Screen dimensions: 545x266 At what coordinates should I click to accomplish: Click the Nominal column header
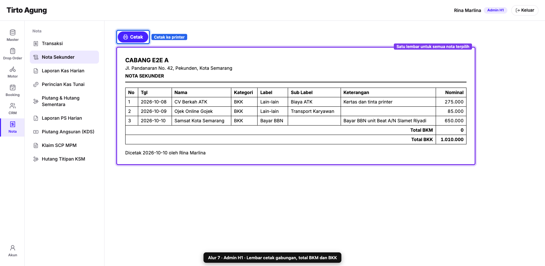tap(451, 92)
